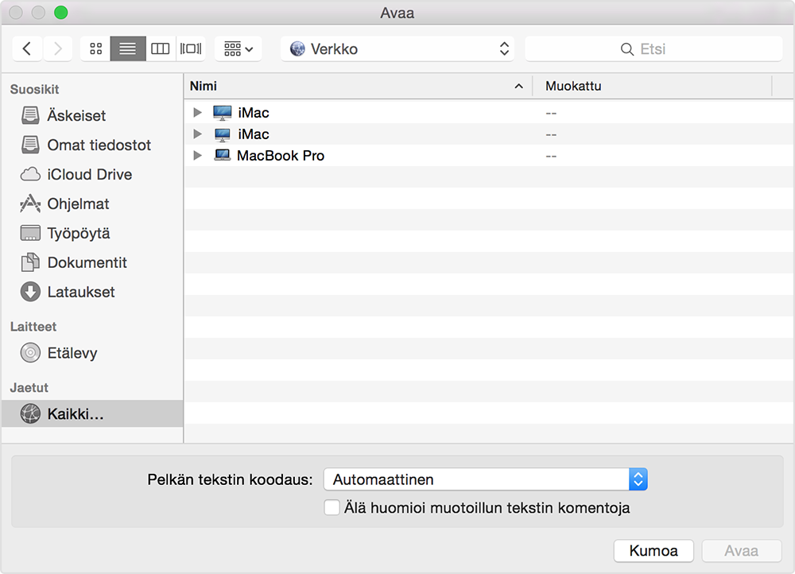Expand the MacBook Pro disclosure triangle
Screen dimensions: 795x574
click(x=198, y=155)
